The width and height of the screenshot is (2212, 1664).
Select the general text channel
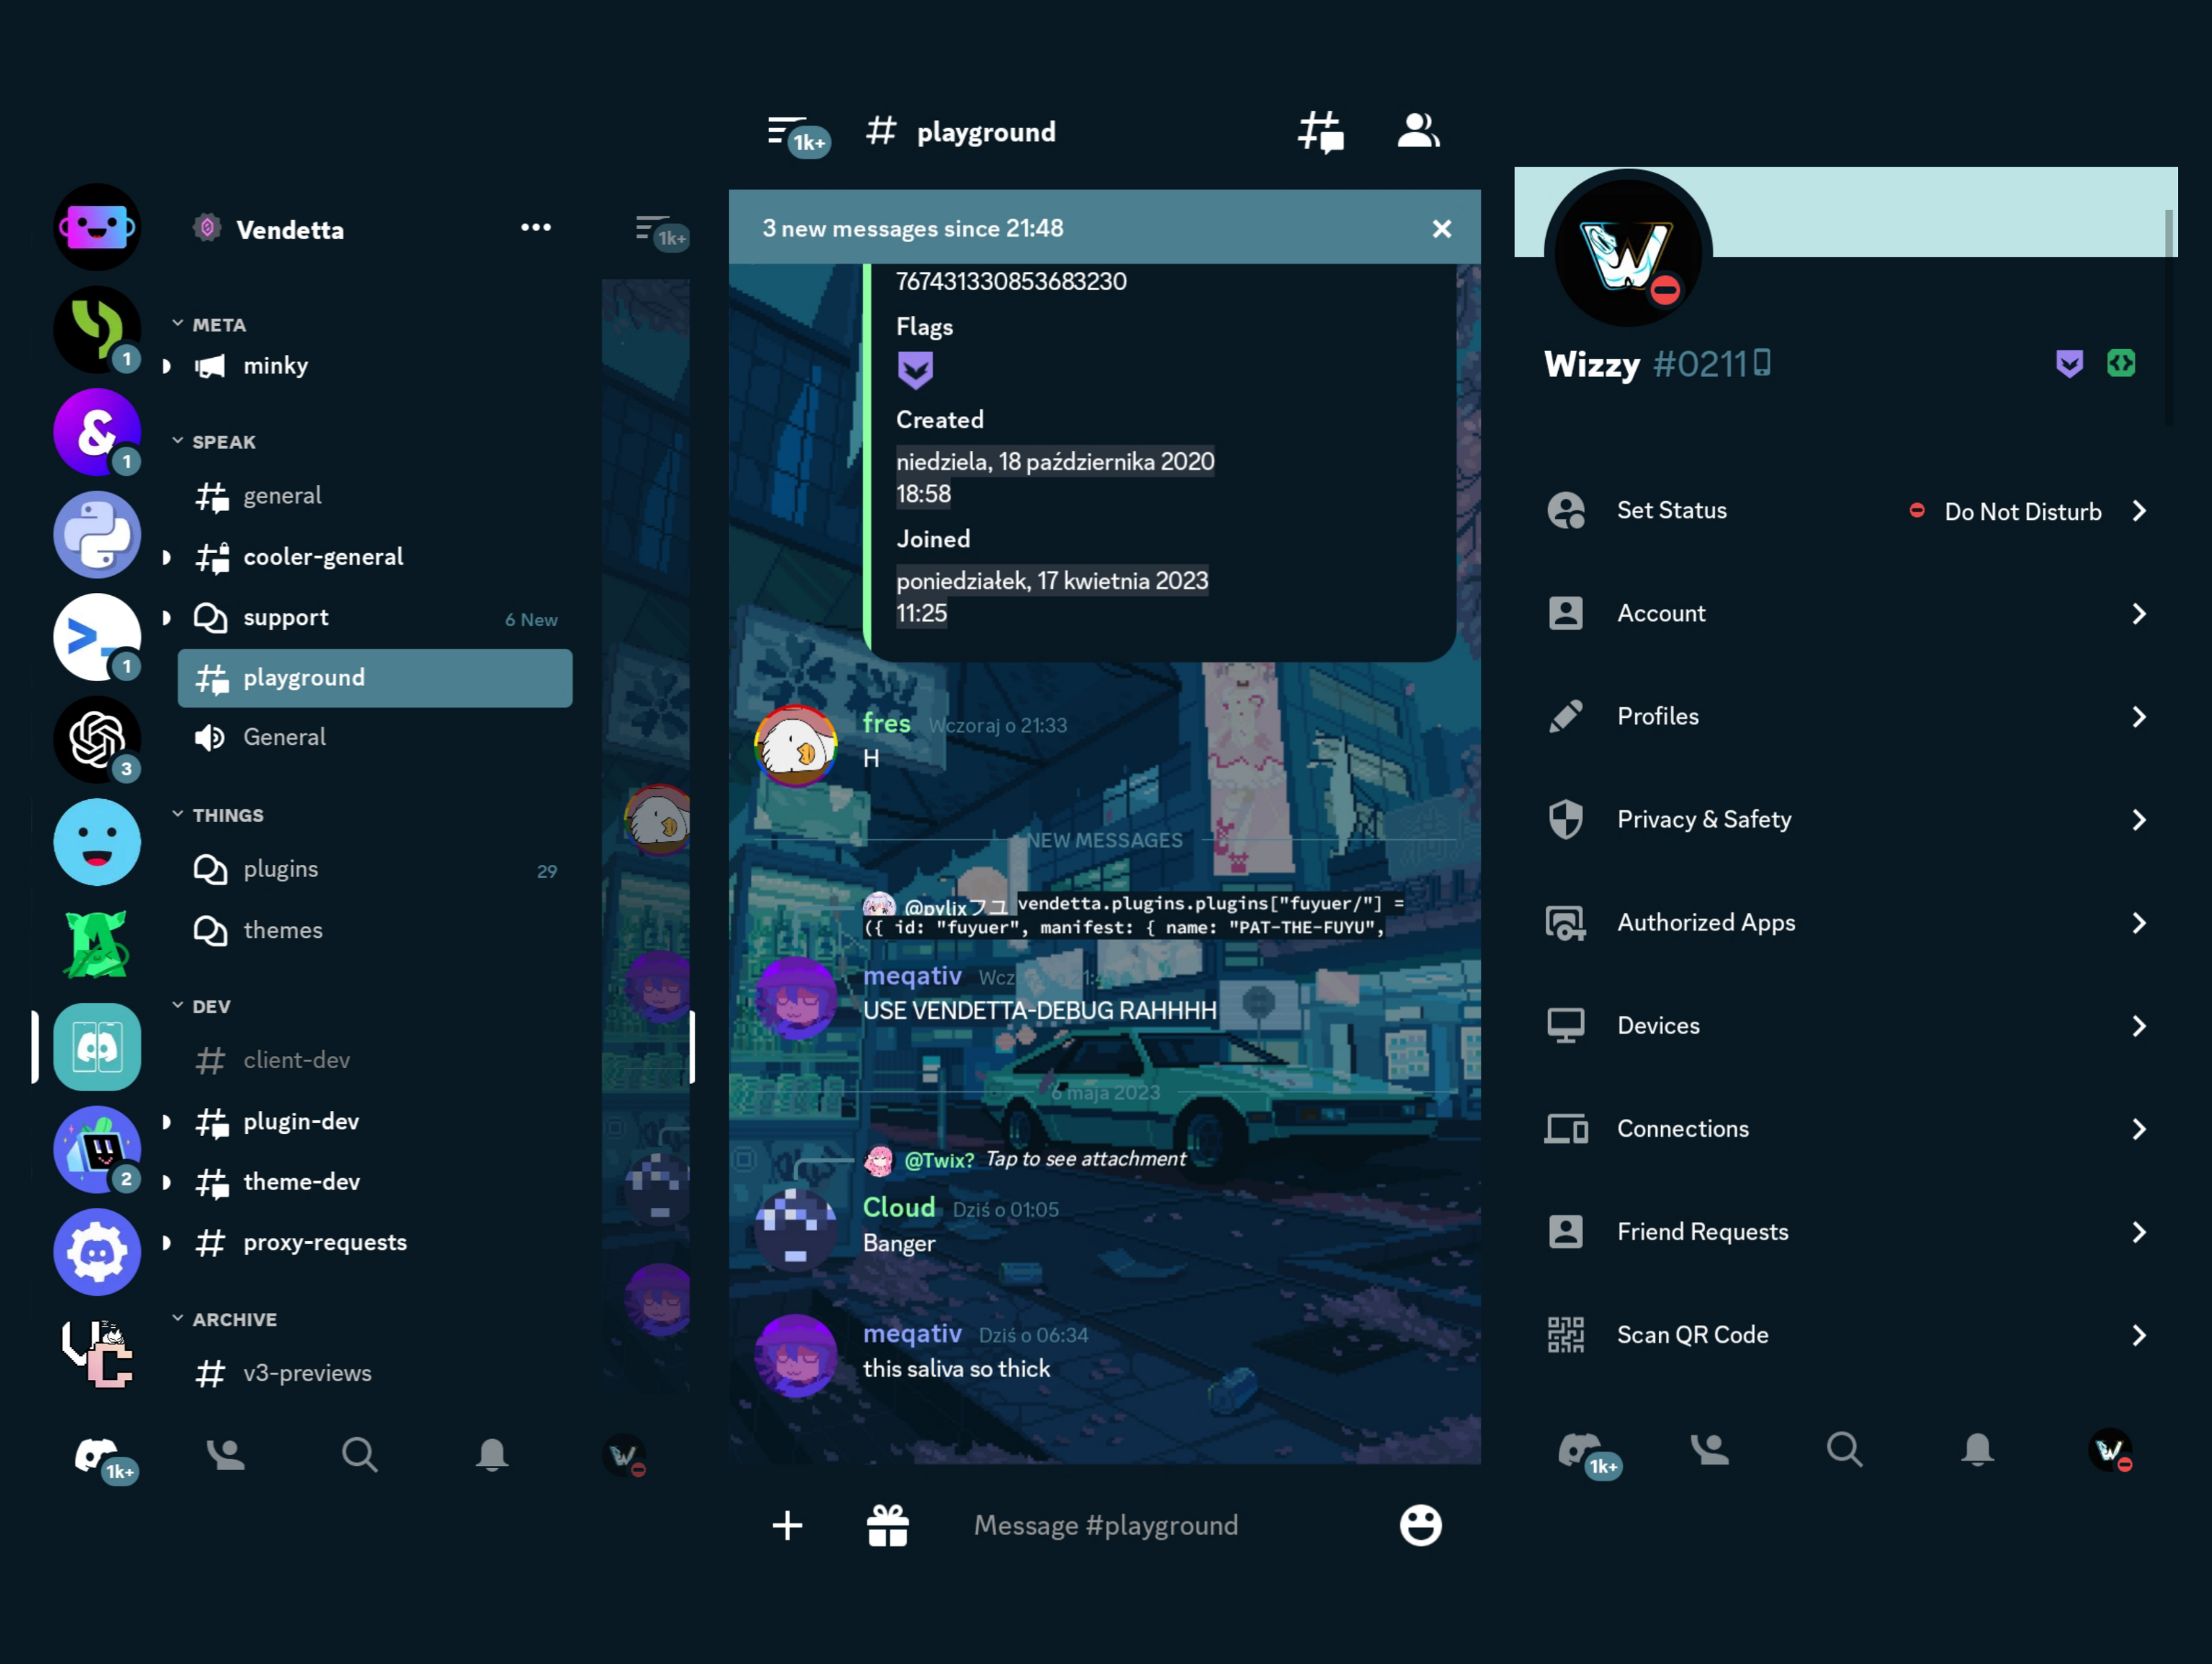[x=283, y=496]
